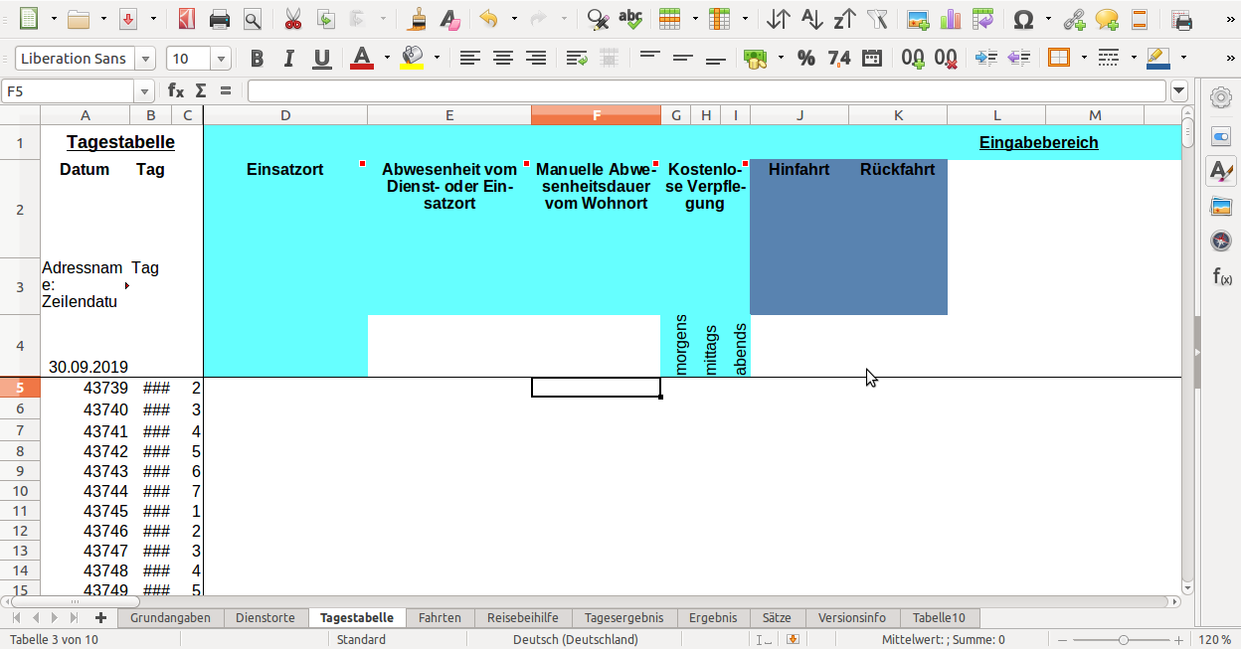Click the Clear Direct Formatting icon
Image resolution: width=1241 pixels, height=649 pixels.
tap(450, 19)
